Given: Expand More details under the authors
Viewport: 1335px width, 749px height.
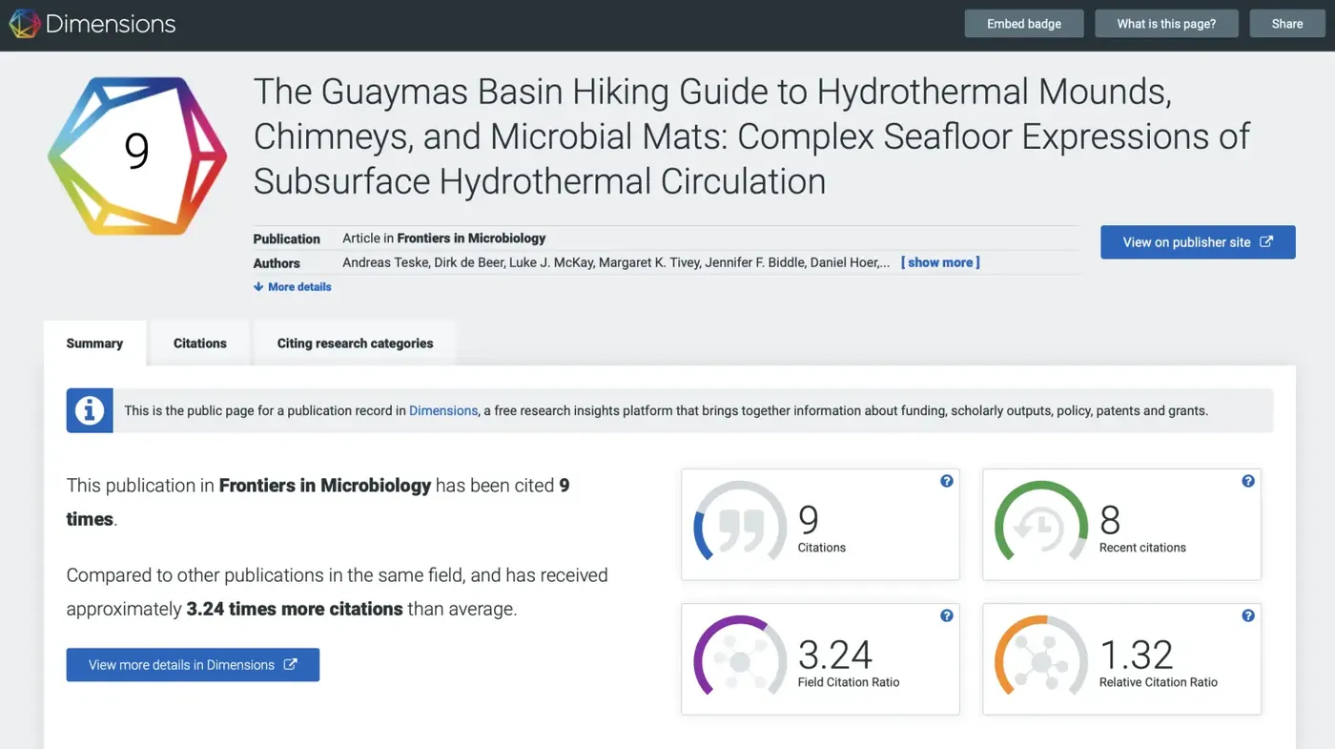Looking at the screenshot, I should tap(293, 286).
